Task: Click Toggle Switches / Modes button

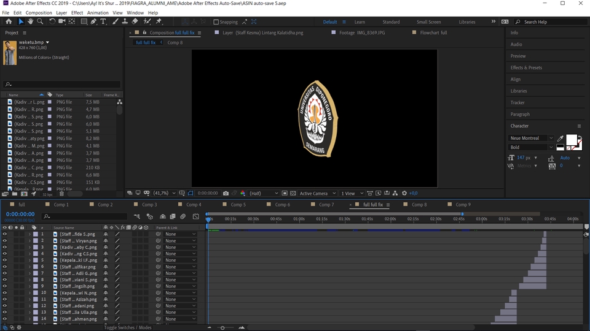Action: (x=128, y=327)
